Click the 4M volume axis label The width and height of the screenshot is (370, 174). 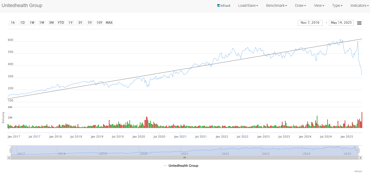tap(10, 107)
